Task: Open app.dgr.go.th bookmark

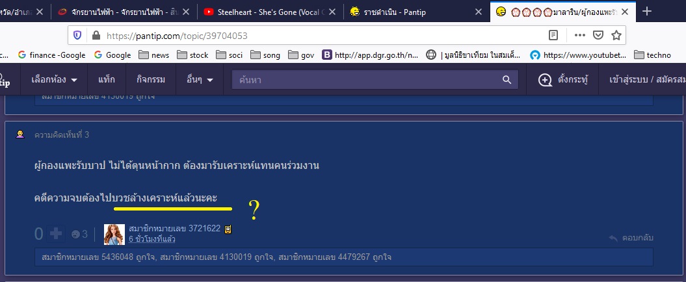Action: (370, 55)
